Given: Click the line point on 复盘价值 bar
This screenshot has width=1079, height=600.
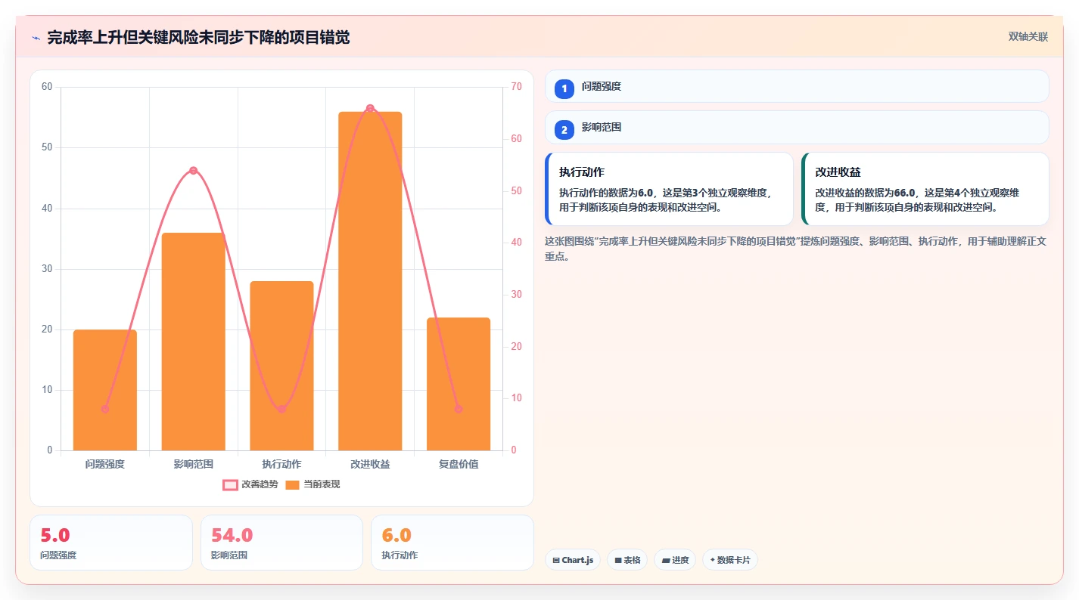Looking at the screenshot, I should pyautogui.click(x=459, y=409).
